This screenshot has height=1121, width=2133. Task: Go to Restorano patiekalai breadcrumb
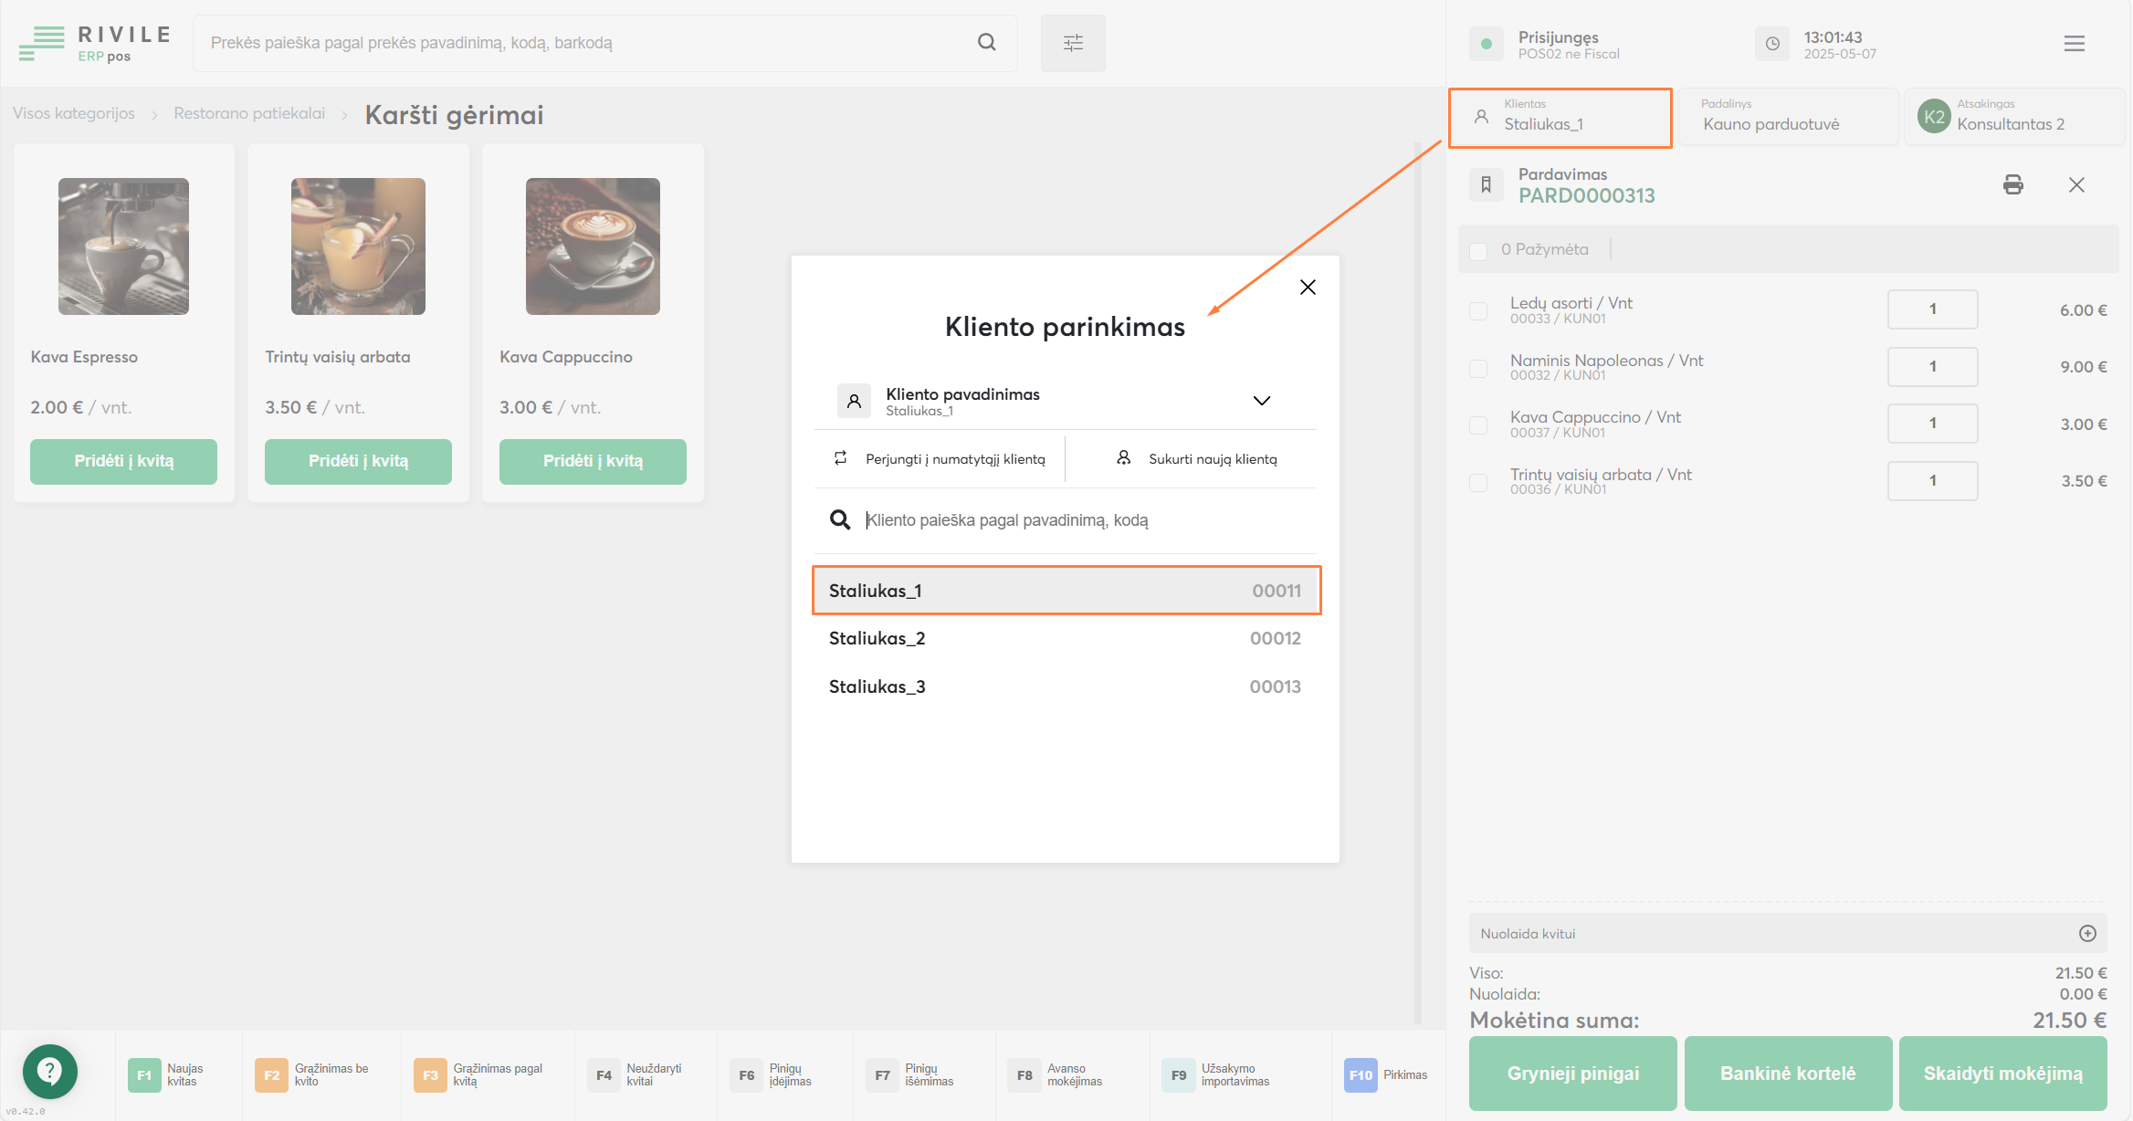(x=249, y=113)
